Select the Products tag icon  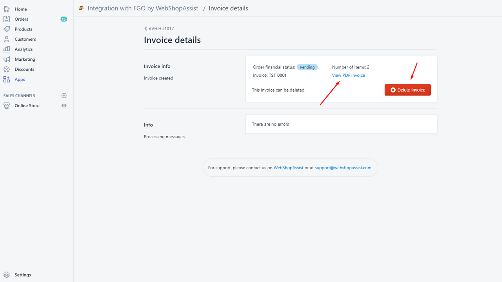point(6,29)
